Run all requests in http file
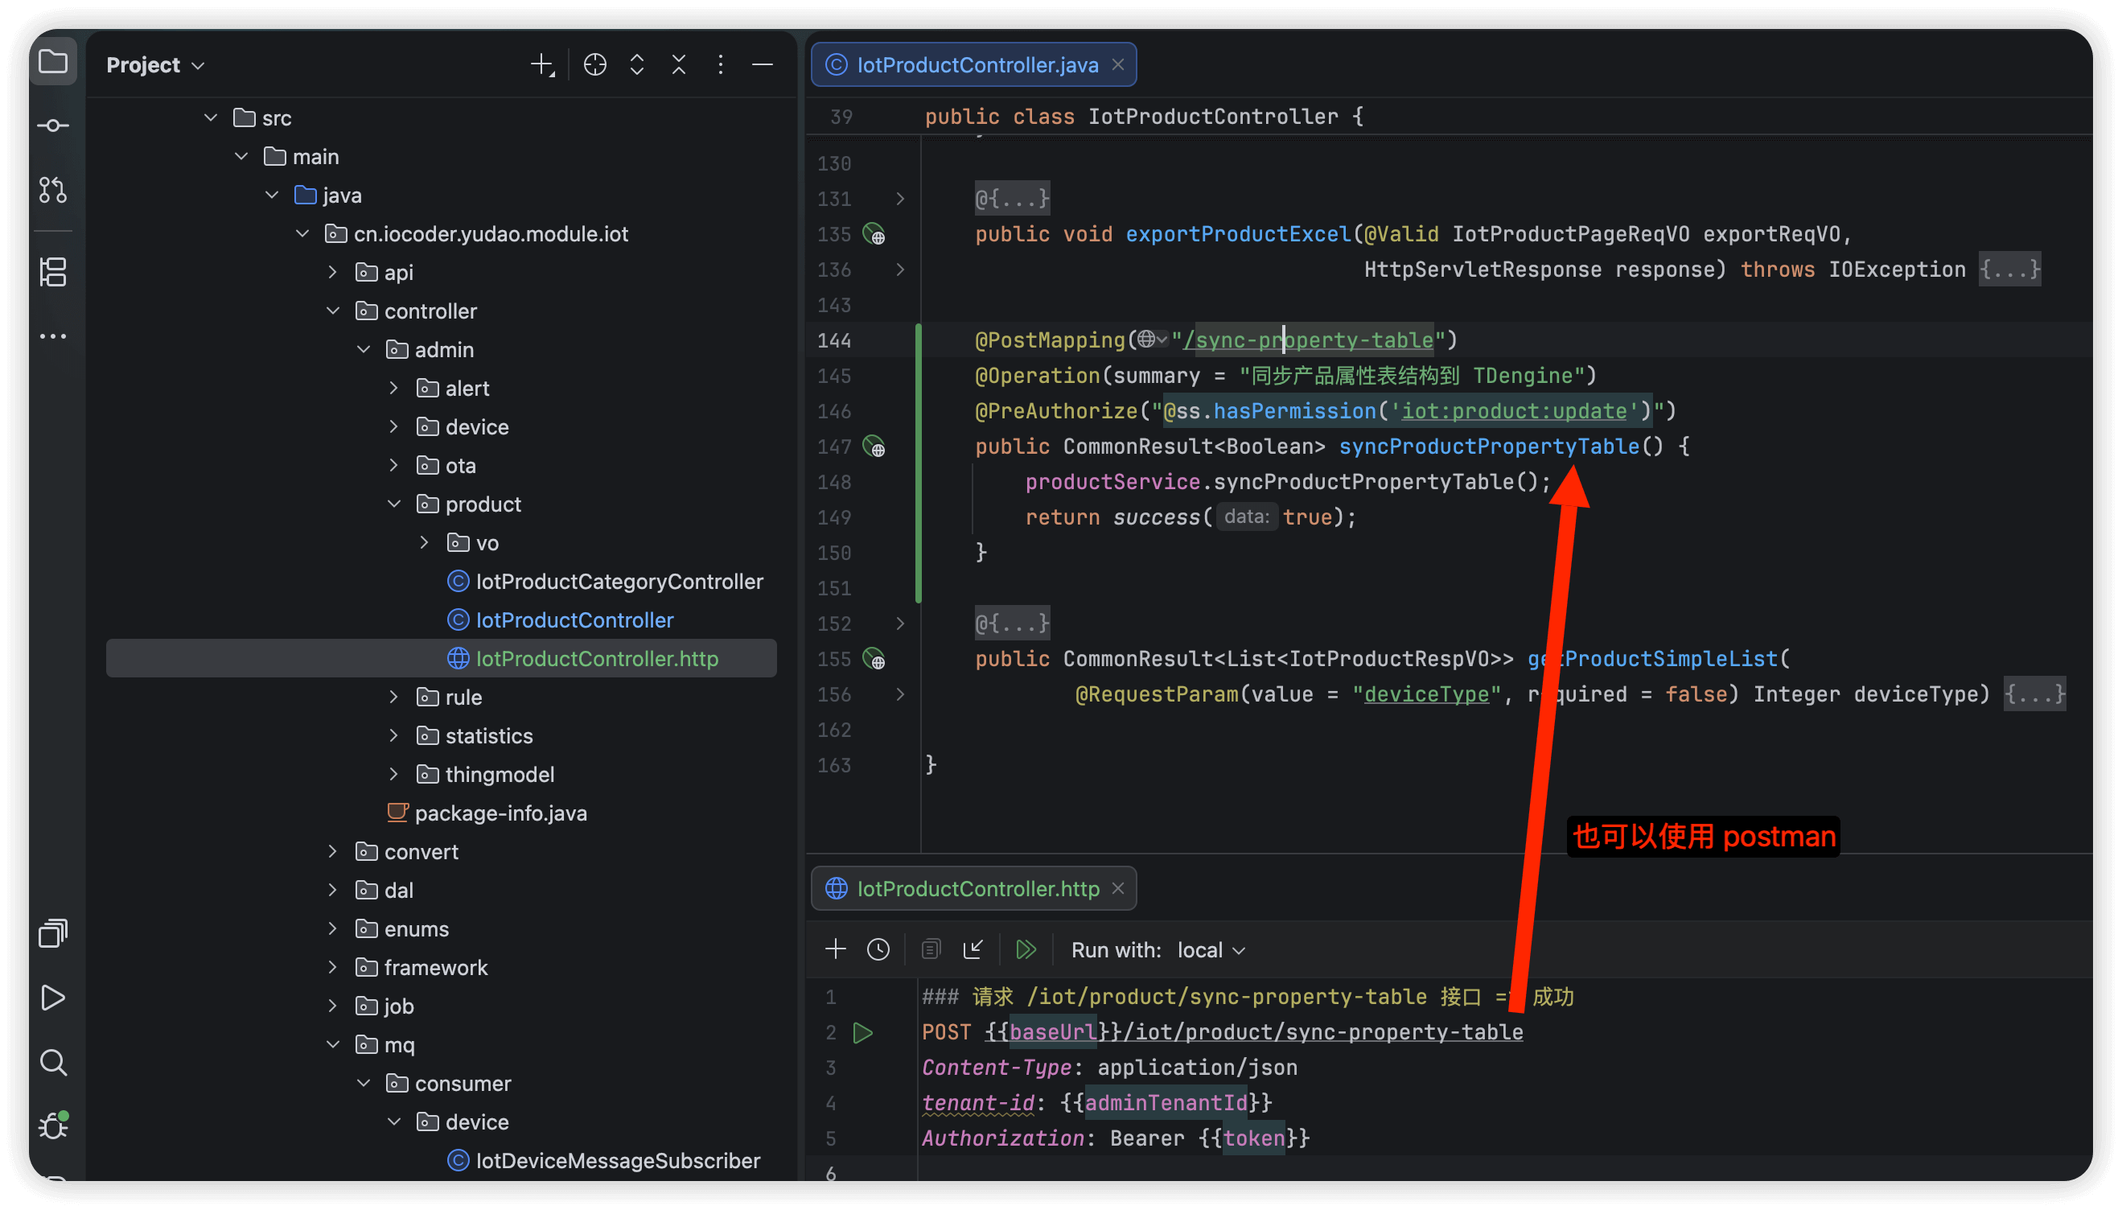2122x1210 pixels. (x=1026, y=949)
